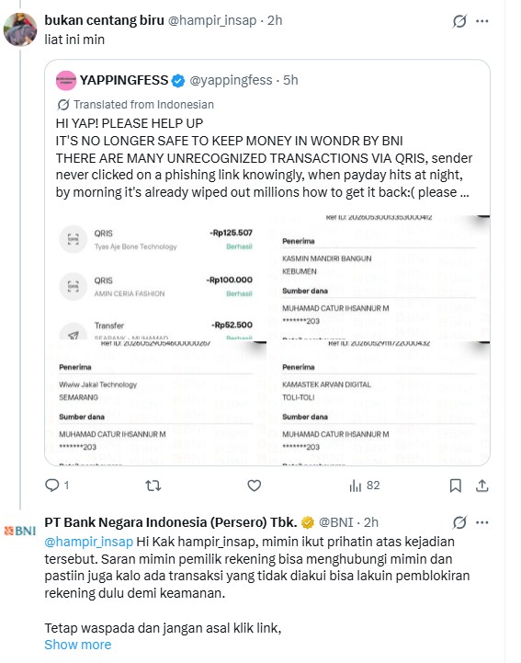Click Grok icon on hampir_insap tweet
This screenshot has width=521, height=663.
click(x=459, y=21)
